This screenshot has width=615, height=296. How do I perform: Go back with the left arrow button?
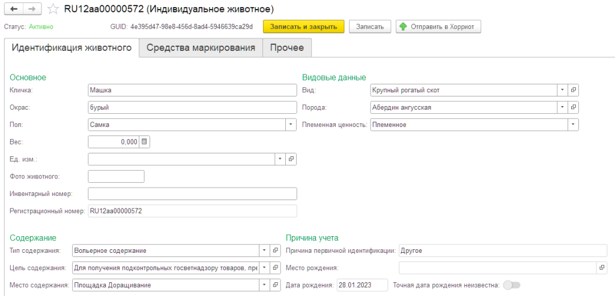pos(14,9)
